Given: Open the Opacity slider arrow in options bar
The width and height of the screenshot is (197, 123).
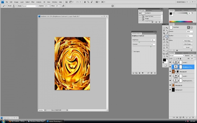Looking at the screenshot, I should [49, 6].
